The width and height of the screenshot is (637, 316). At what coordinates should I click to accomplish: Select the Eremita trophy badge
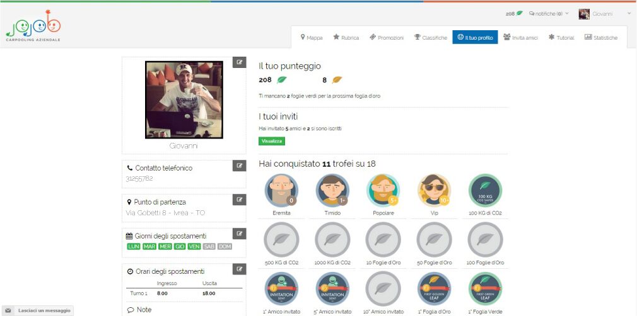[281, 191]
